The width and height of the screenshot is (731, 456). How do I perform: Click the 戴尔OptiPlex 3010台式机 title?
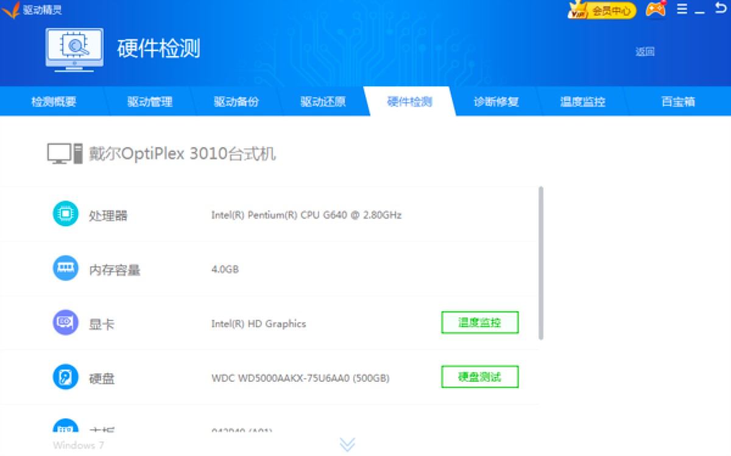183,154
